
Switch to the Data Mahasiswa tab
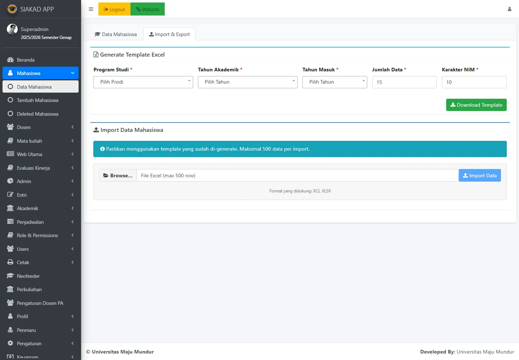click(116, 34)
